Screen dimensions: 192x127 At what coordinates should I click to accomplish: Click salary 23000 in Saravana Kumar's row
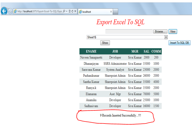(x=147, y=70)
